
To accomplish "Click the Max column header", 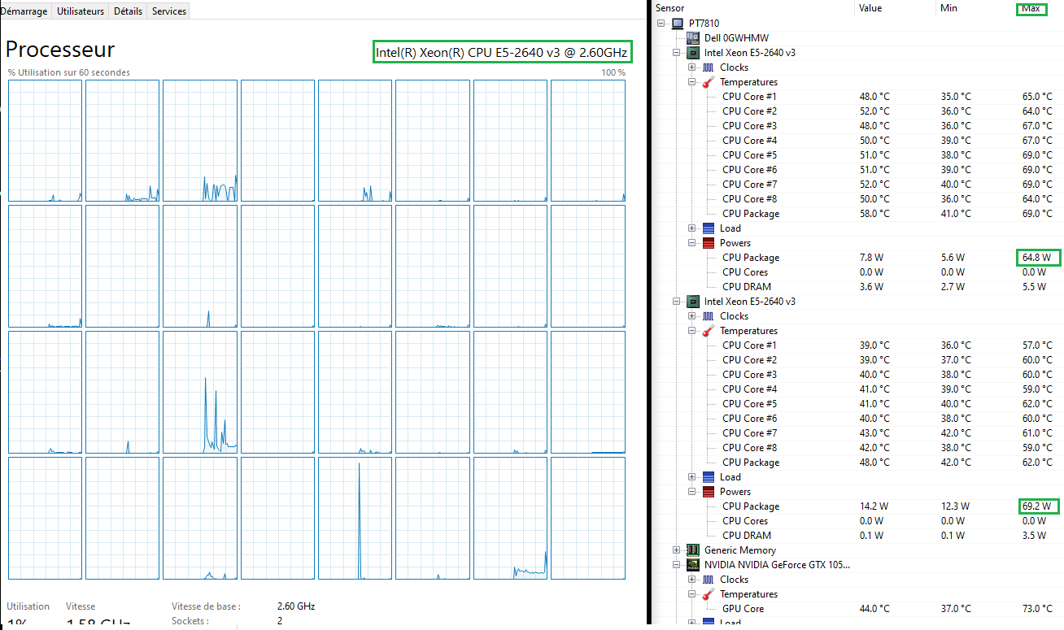I will click(1031, 8).
